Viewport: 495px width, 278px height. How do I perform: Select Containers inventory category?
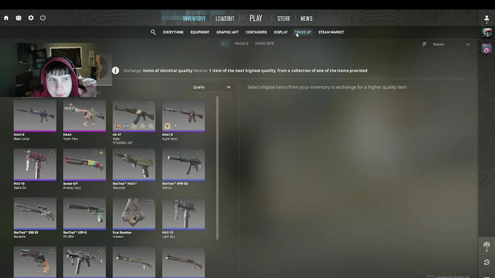tap(256, 32)
